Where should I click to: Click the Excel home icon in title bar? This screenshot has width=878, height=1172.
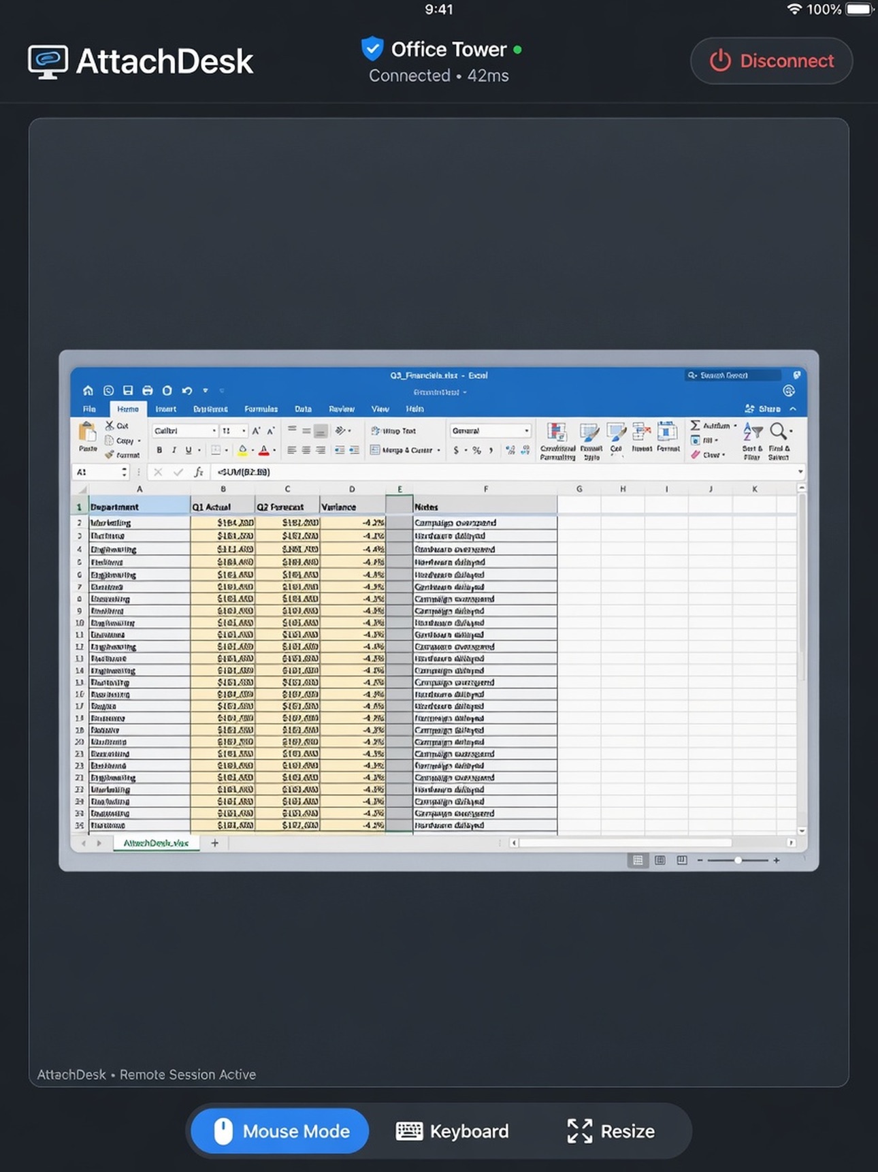[x=88, y=390]
